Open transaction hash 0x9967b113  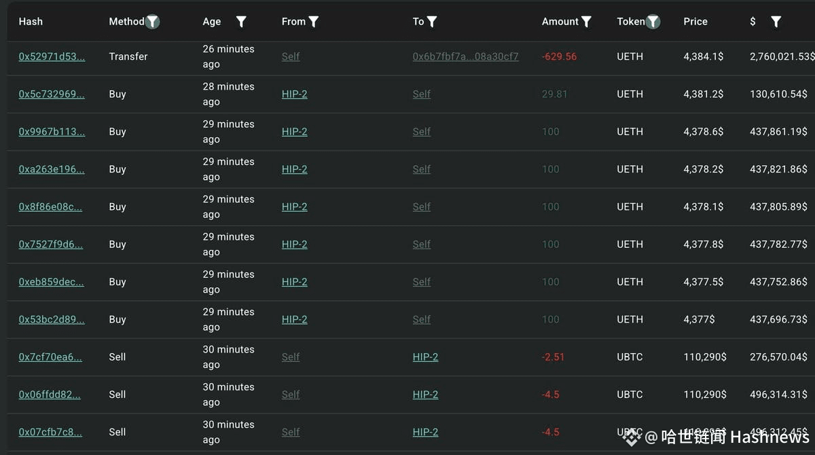tap(52, 132)
